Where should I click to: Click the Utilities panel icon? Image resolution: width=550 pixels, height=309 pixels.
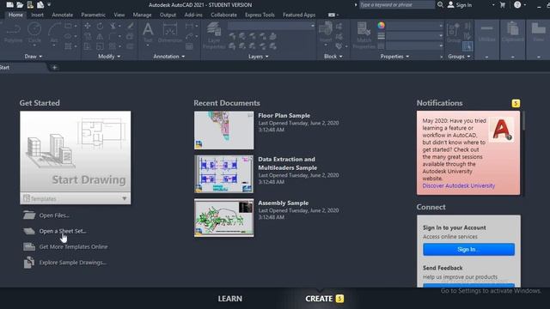pyautogui.click(x=486, y=33)
